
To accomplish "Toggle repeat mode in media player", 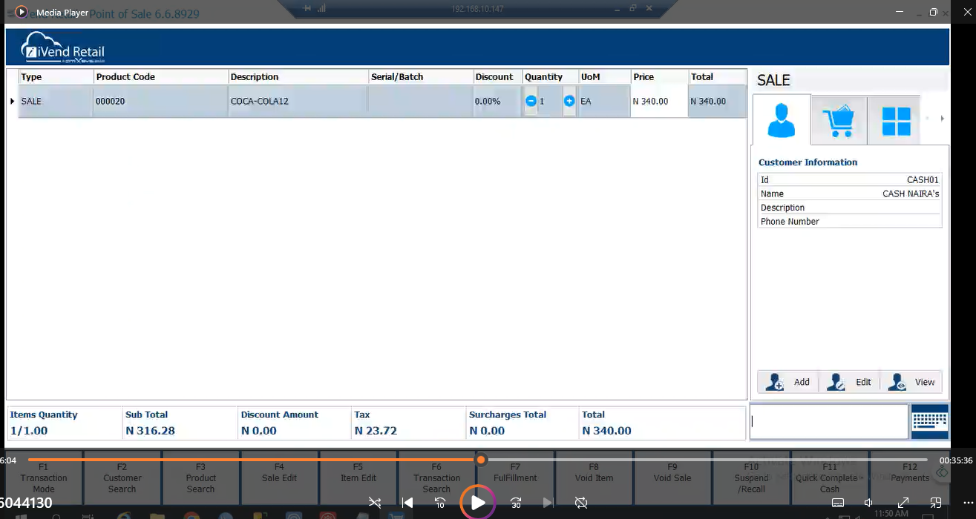I will pos(581,503).
